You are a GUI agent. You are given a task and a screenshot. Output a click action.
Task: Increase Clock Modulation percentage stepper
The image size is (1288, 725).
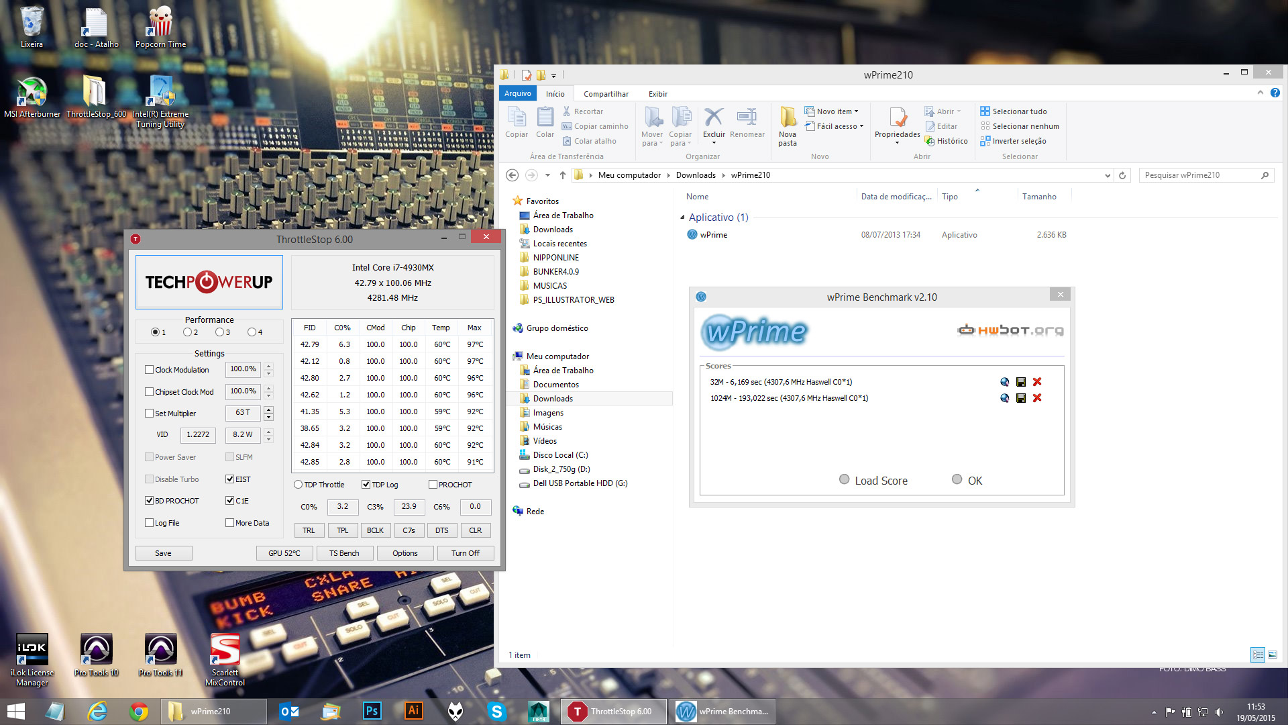(268, 366)
